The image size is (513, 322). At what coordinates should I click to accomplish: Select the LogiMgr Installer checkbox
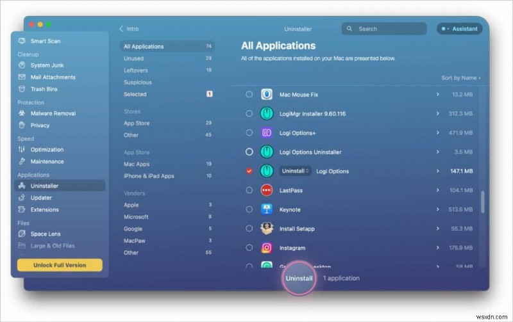click(x=249, y=114)
